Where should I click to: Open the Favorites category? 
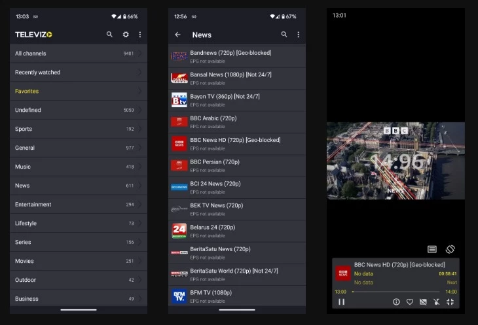79,91
